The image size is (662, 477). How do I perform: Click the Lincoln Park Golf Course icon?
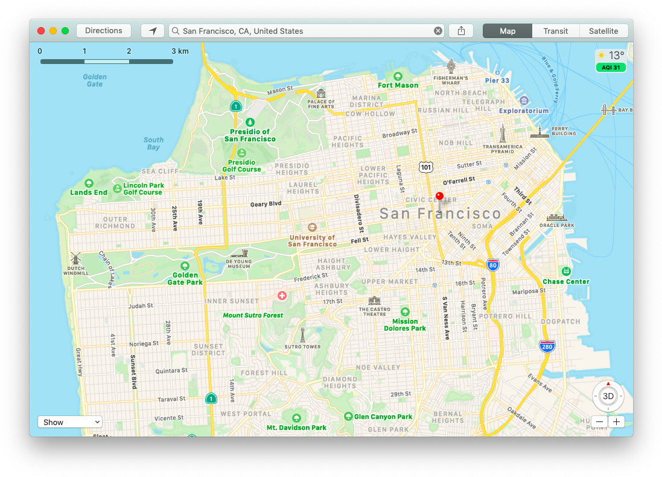[x=117, y=188]
